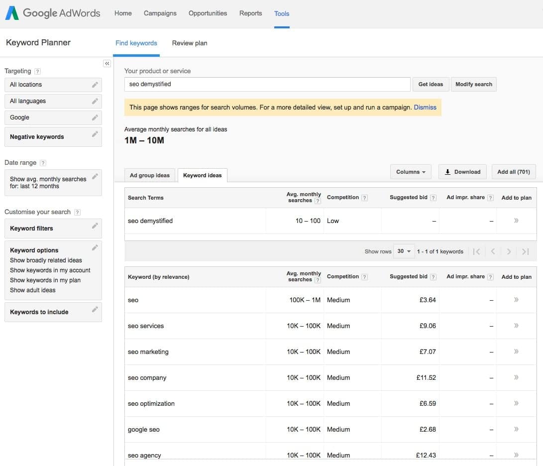Open the Columns dropdown
This screenshot has width=543, height=466.
[x=411, y=171]
